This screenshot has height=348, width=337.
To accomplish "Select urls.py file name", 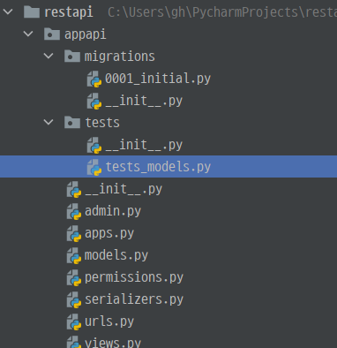I will point(109,322).
